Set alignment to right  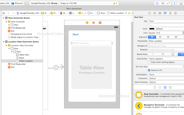pyautogui.click(x=168, y=37)
